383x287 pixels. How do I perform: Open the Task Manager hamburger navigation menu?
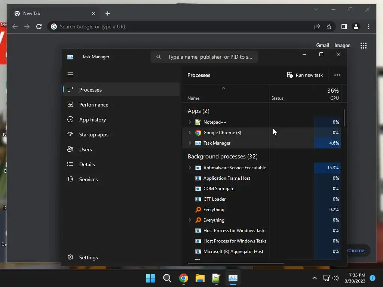70,74
